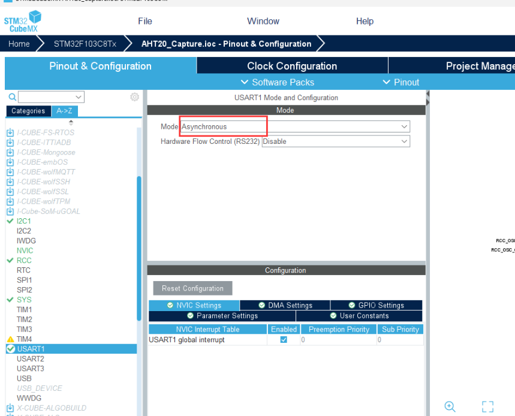
Task: Switch to Categories view tab
Action: click(28, 111)
